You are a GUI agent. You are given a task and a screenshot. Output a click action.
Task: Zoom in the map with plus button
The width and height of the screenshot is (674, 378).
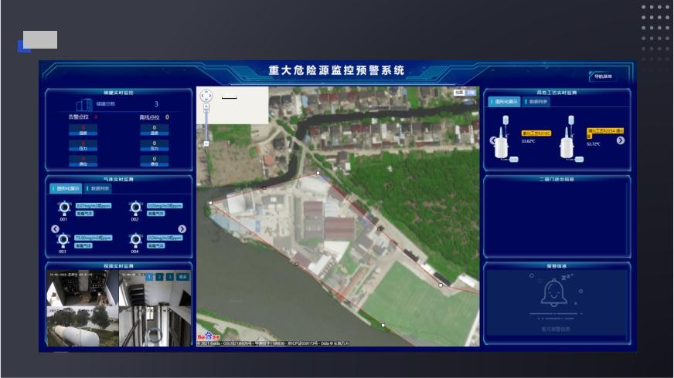point(206,106)
